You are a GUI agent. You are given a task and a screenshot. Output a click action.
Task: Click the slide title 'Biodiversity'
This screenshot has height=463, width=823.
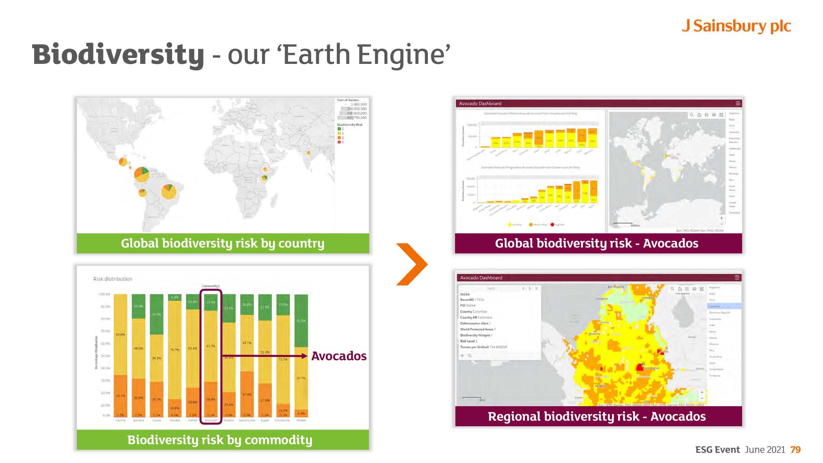tap(118, 55)
